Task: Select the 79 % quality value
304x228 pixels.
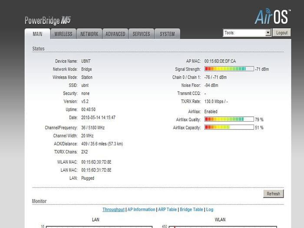Action: [x=259, y=119]
